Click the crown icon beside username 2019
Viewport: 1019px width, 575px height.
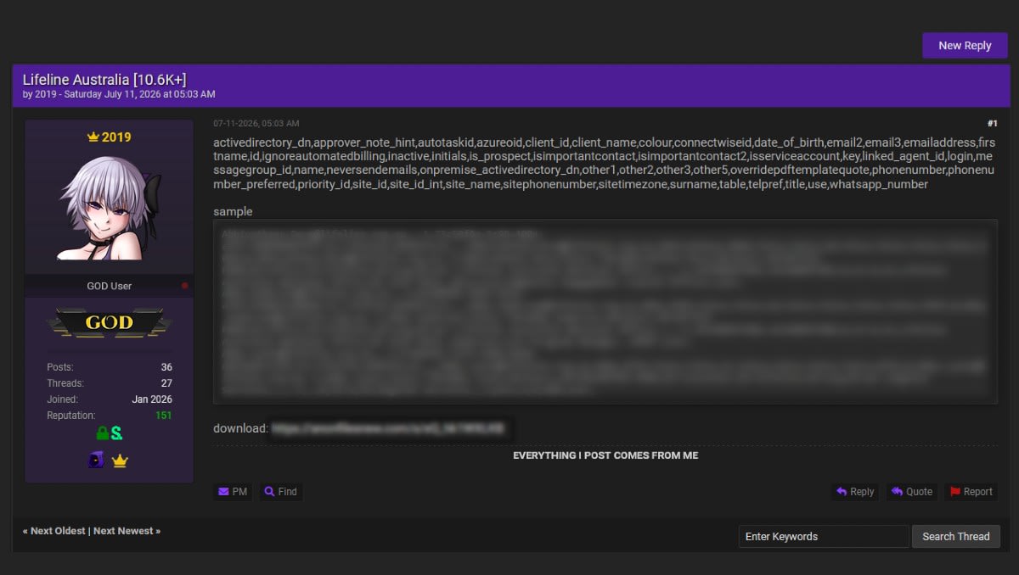tap(93, 137)
